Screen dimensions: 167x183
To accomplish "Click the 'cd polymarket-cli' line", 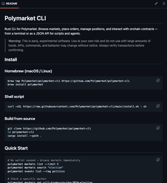I will pos(21,132).
